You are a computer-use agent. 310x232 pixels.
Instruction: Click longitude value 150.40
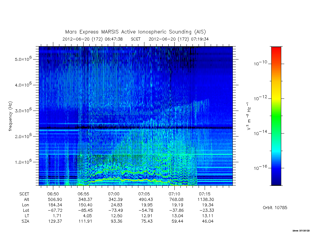[85, 205]
